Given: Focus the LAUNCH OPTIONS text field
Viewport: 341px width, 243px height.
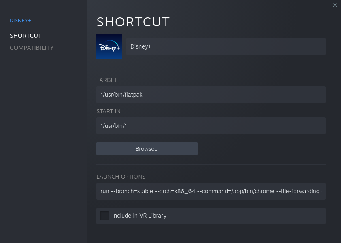Looking at the screenshot, I should coord(211,191).
